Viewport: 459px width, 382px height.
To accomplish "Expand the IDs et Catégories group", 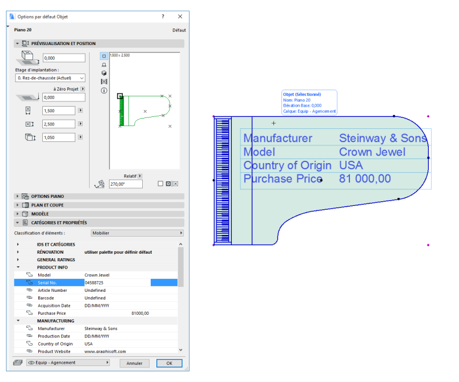I will point(18,245).
